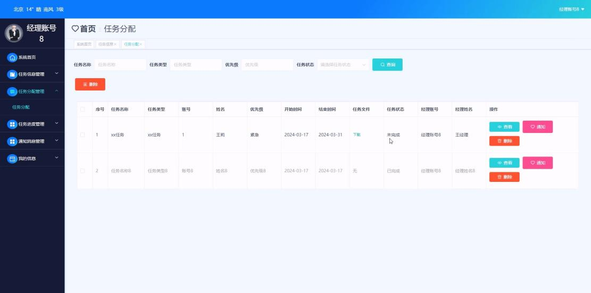This screenshot has height=293, width=591.
Task: Click the batch 删除 button above table
Action: pyautogui.click(x=90, y=85)
